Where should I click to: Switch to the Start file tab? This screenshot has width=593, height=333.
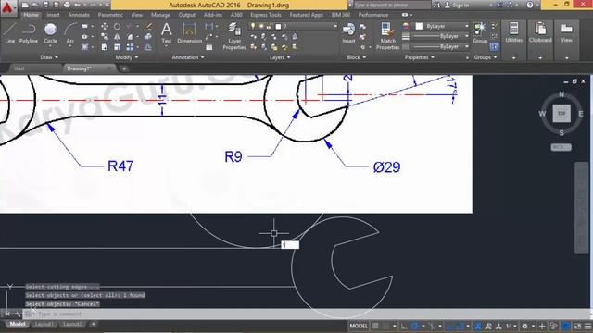pyautogui.click(x=19, y=68)
